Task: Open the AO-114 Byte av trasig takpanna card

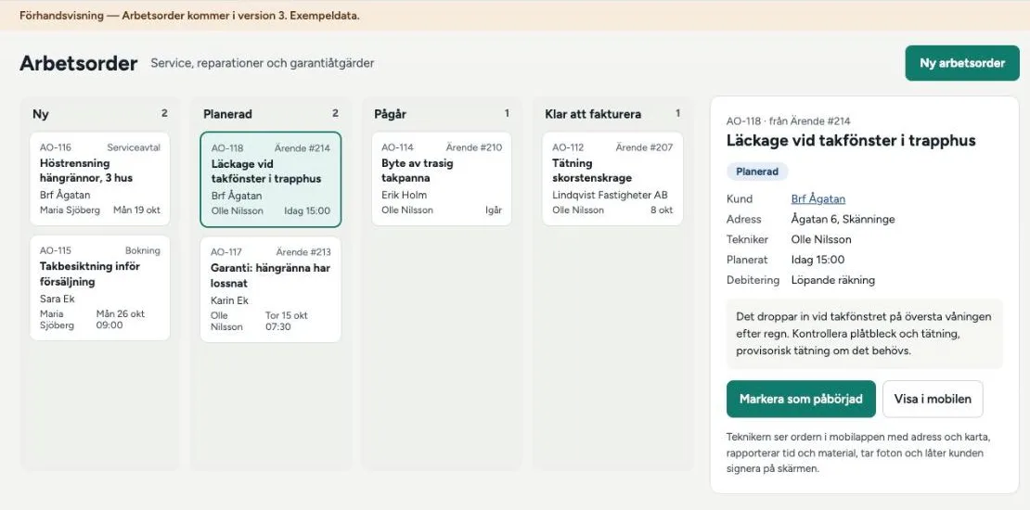Action: coord(442,179)
